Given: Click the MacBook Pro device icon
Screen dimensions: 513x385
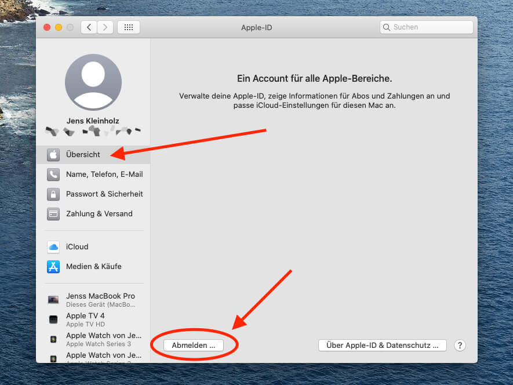Looking at the screenshot, I should pyautogui.click(x=53, y=300).
